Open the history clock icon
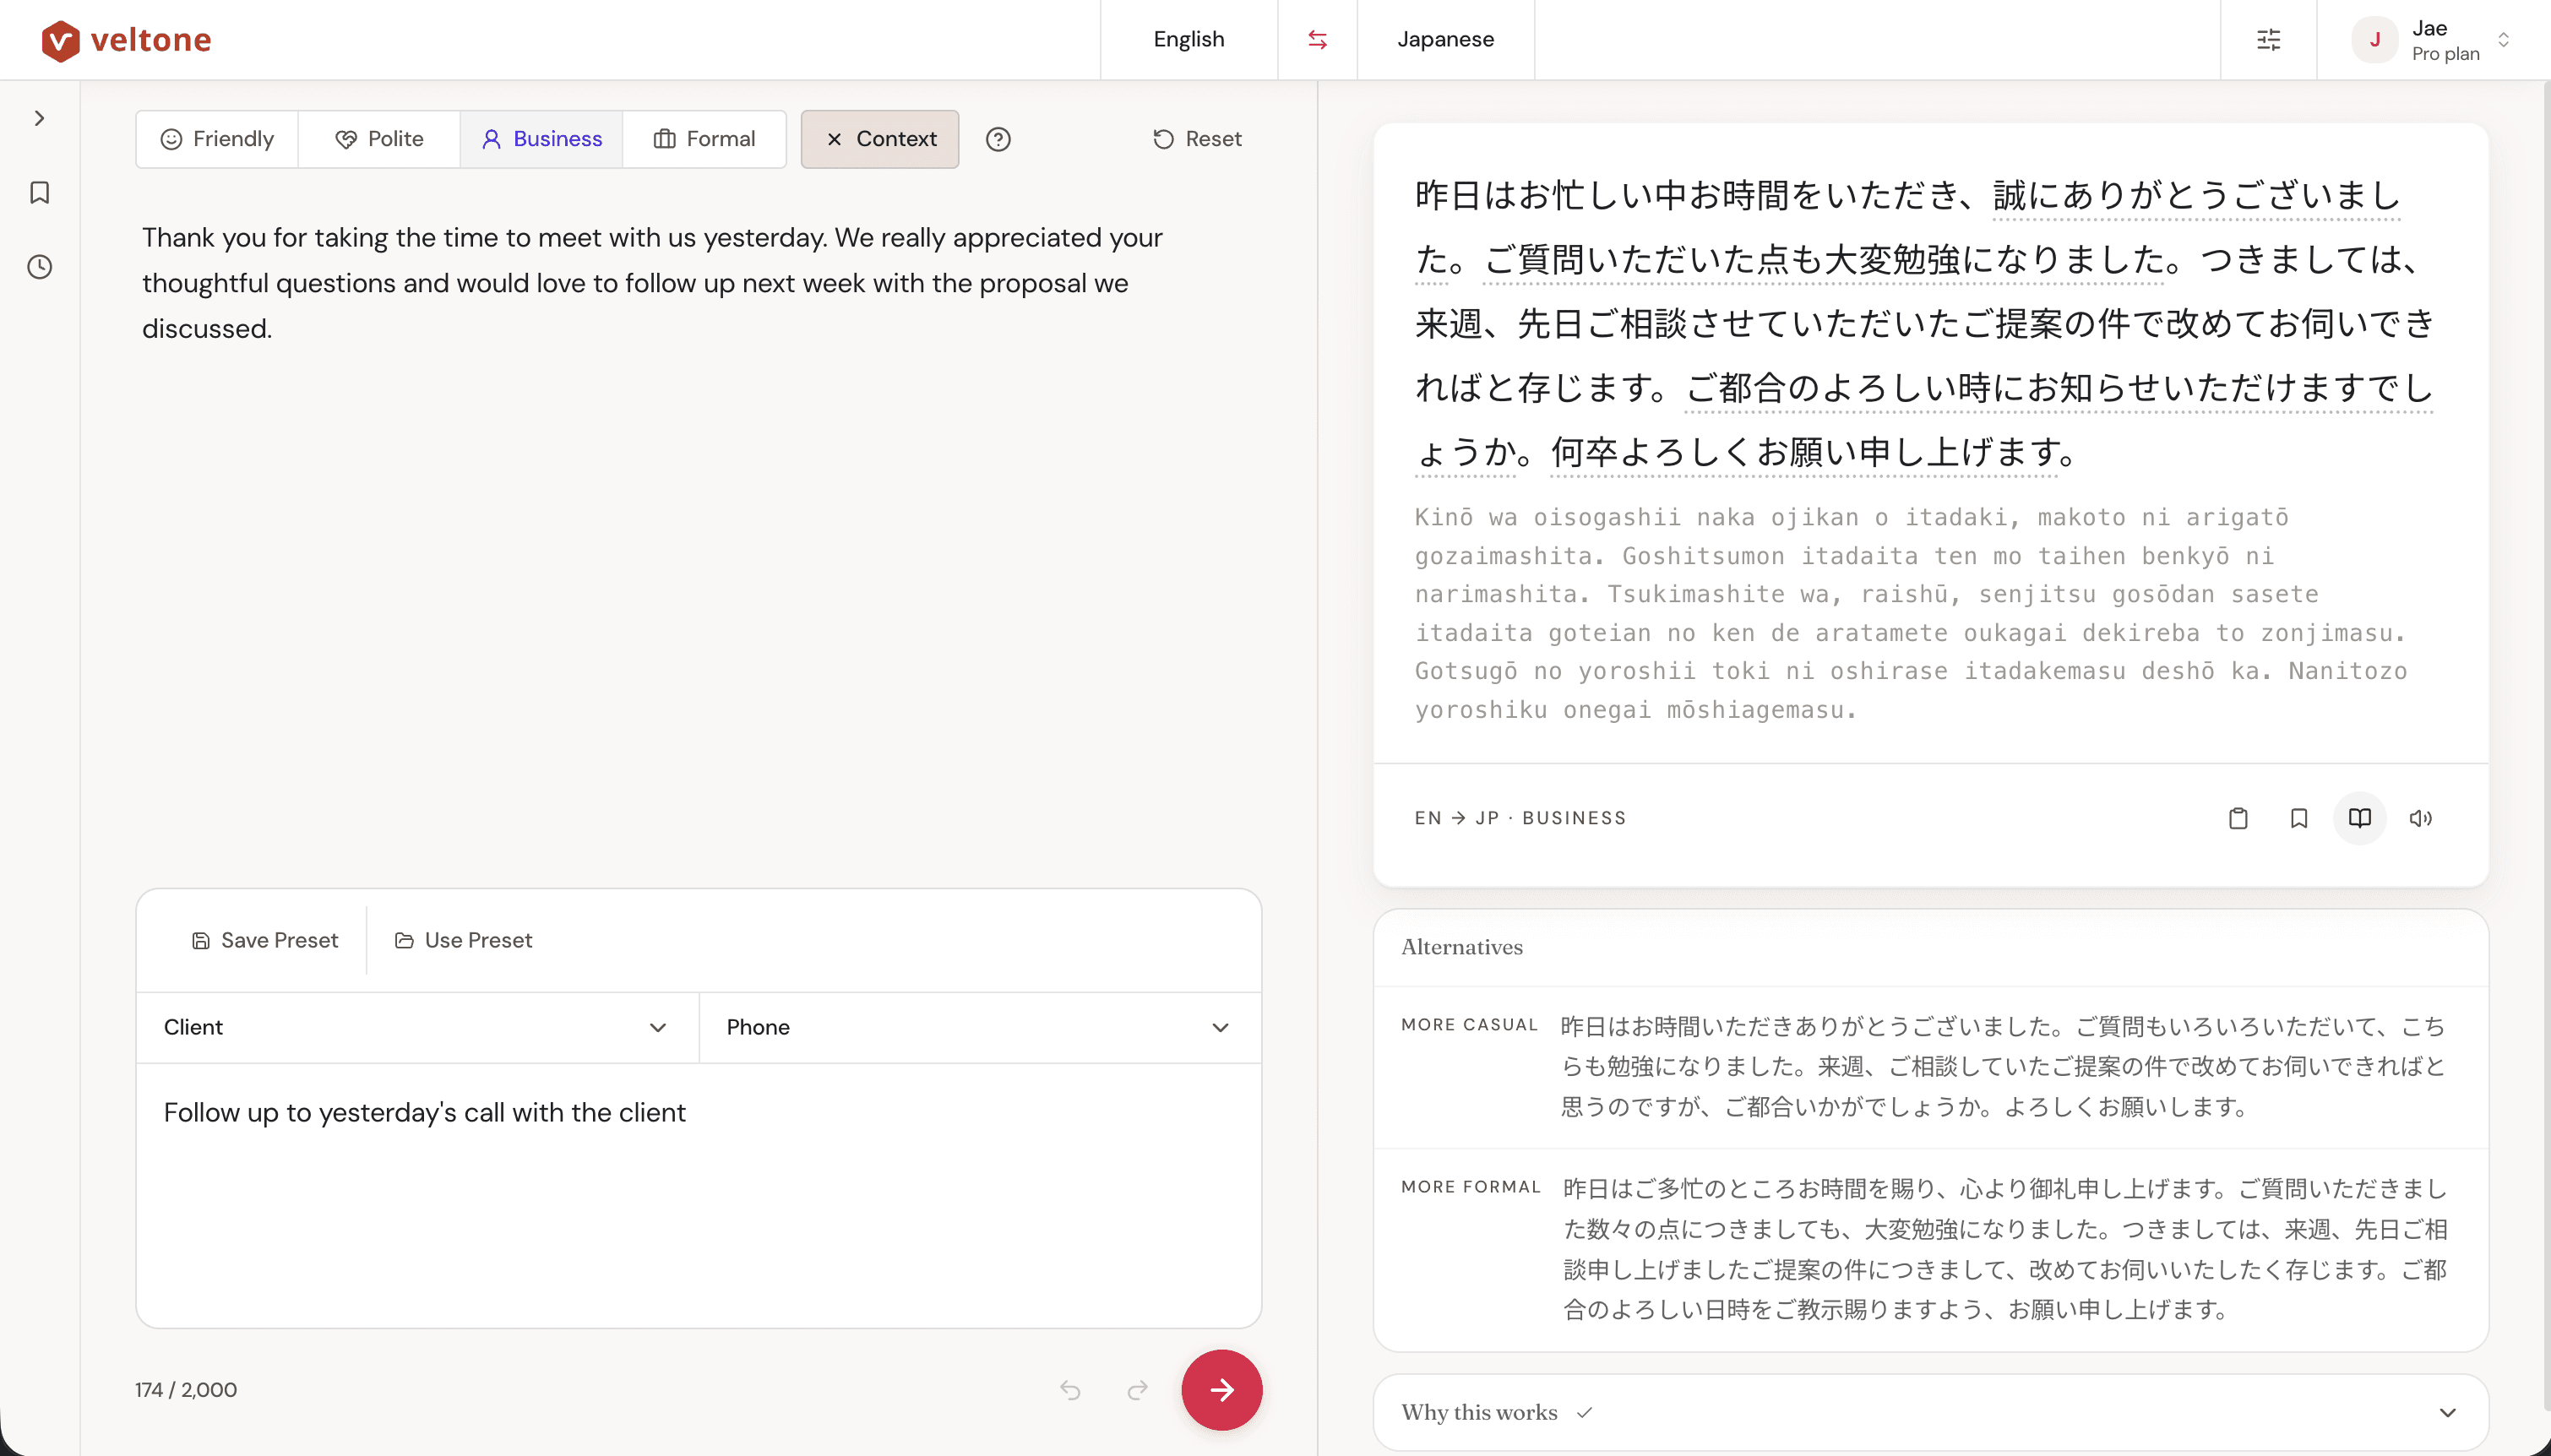 [x=40, y=267]
